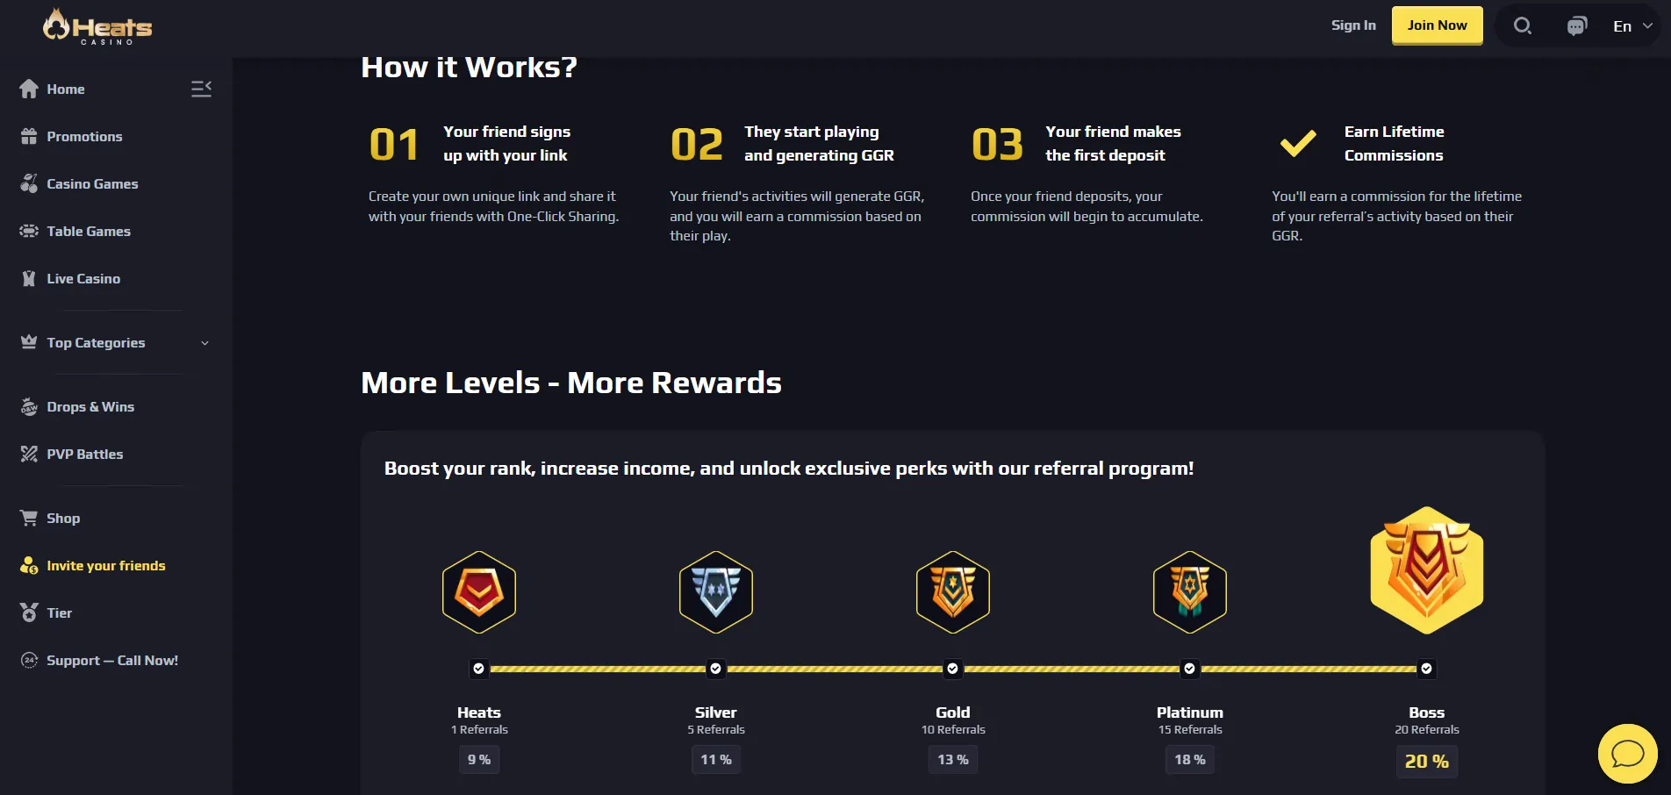
Task: Click the Gold level checkmark on progress line
Action: click(953, 669)
